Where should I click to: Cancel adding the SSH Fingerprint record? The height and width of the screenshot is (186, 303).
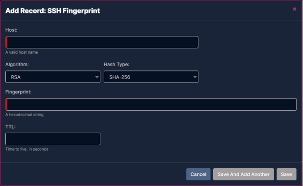click(x=198, y=174)
